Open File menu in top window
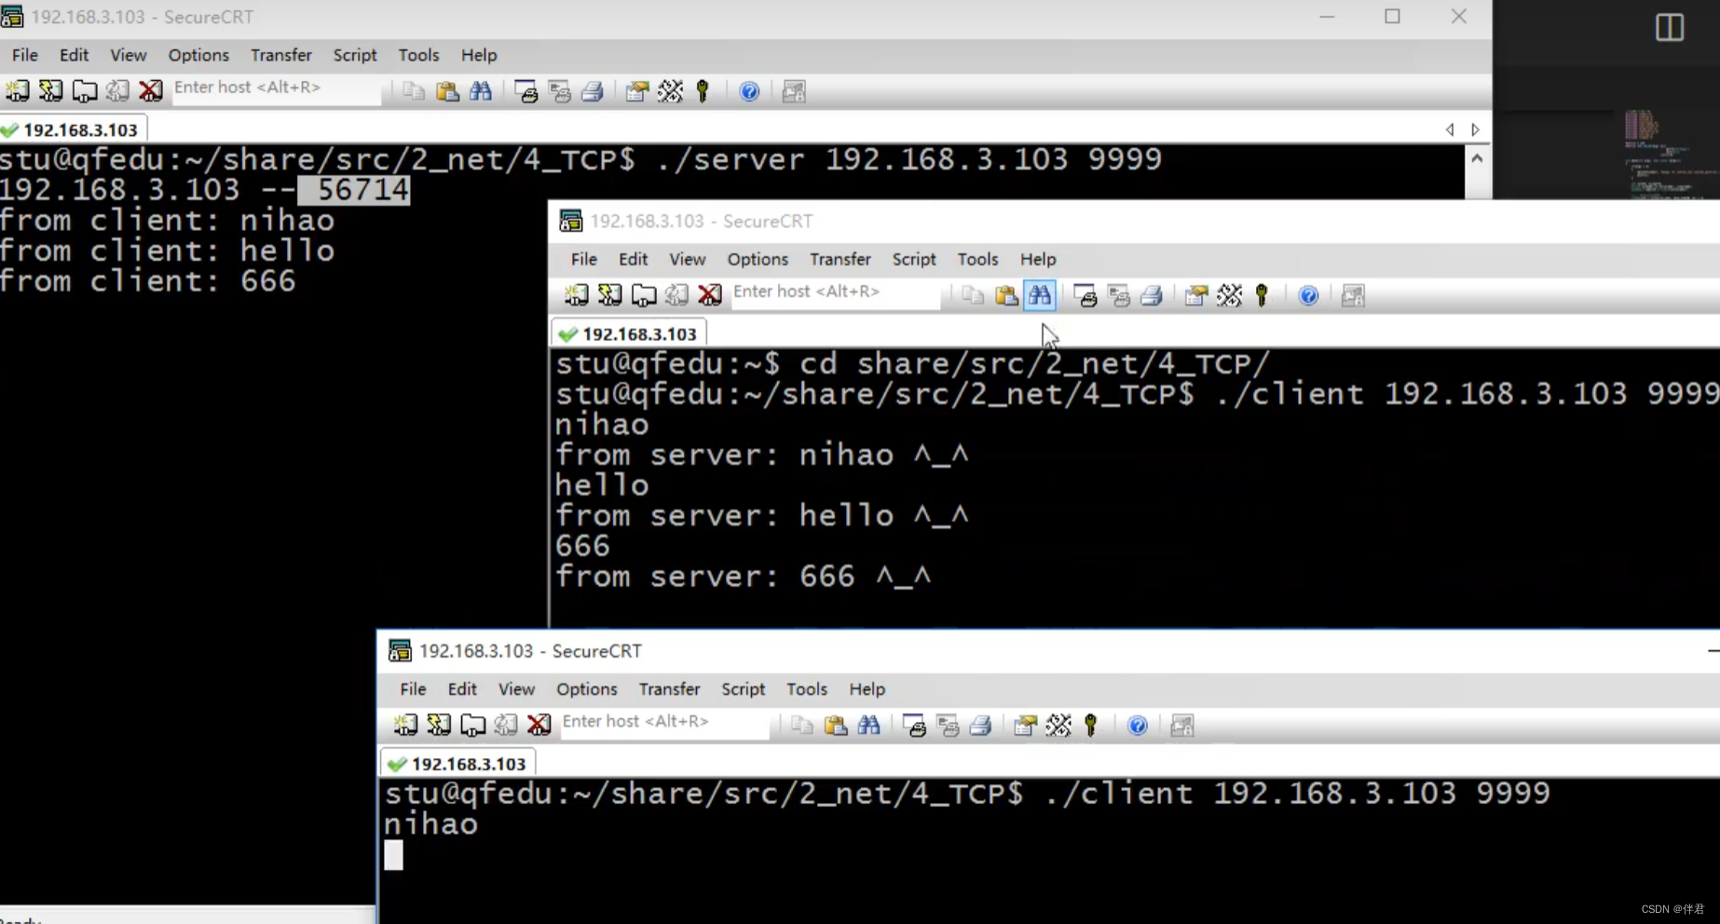 coord(25,55)
